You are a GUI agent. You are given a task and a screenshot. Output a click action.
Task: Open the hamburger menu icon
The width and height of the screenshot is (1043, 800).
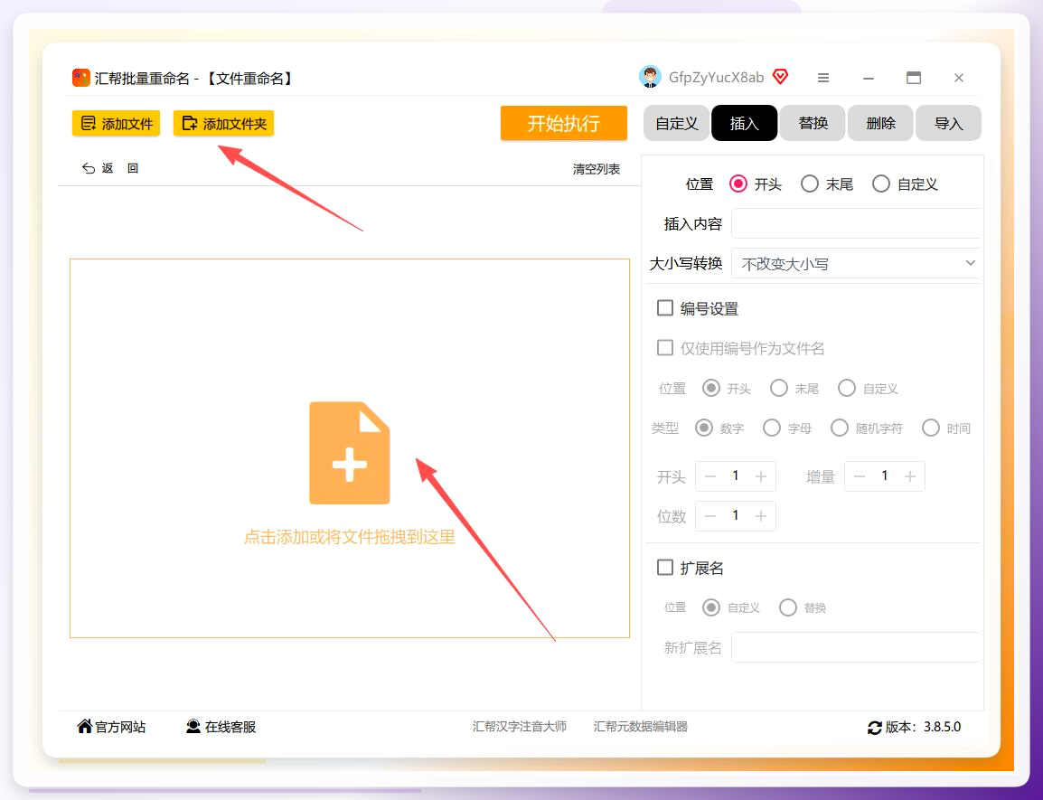click(x=822, y=78)
